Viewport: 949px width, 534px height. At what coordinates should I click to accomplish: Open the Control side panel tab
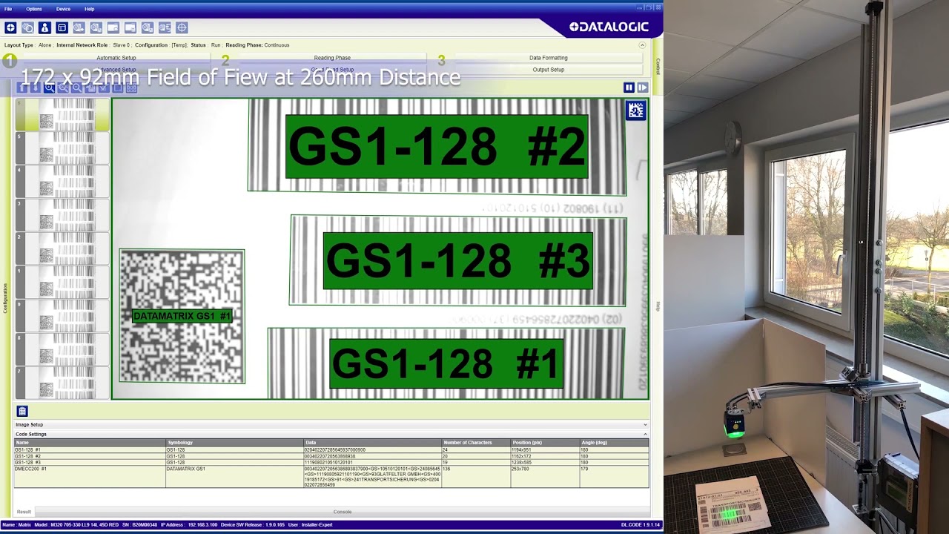coord(658,66)
